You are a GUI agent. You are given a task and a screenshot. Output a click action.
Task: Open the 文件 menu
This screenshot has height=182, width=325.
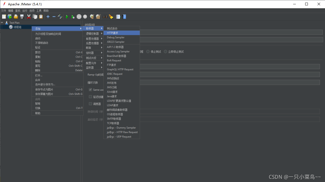click(x=3, y=11)
